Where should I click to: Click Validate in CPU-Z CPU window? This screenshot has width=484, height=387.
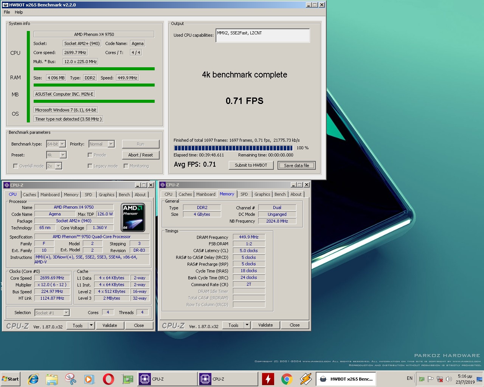pyautogui.click(x=110, y=325)
